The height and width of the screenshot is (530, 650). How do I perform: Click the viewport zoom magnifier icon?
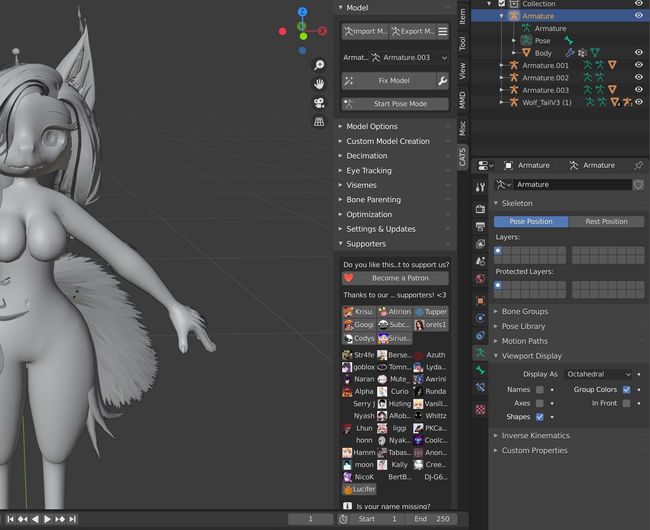[x=319, y=65]
